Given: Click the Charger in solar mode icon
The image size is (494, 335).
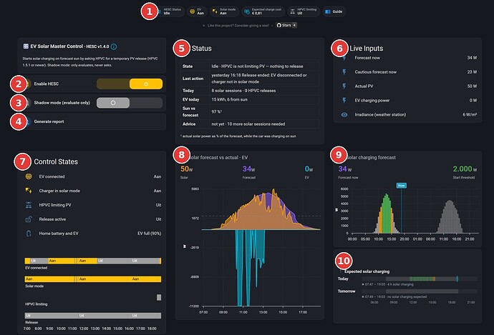Looking at the screenshot, I should (x=29, y=191).
